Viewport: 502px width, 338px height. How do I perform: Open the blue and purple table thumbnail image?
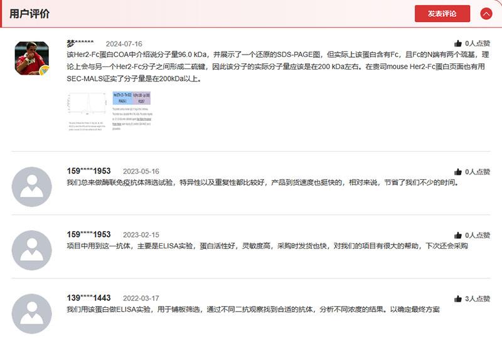pyautogui.click(x=132, y=110)
